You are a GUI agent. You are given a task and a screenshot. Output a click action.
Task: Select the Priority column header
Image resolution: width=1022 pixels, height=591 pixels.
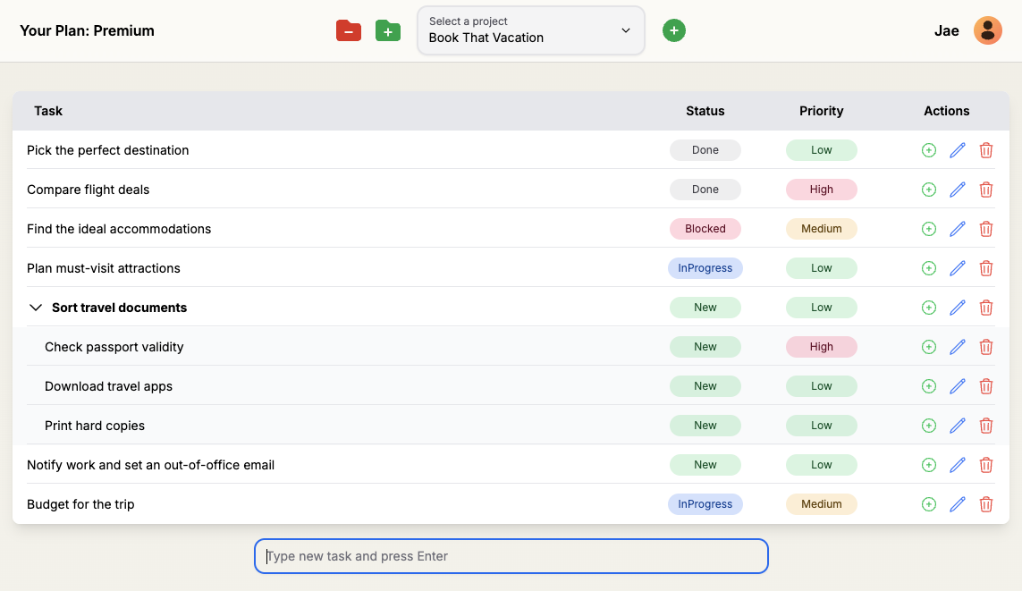(x=821, y=111)
